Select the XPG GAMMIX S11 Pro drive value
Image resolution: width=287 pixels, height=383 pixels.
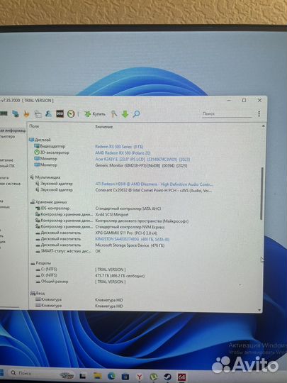(x=126, y=233)
